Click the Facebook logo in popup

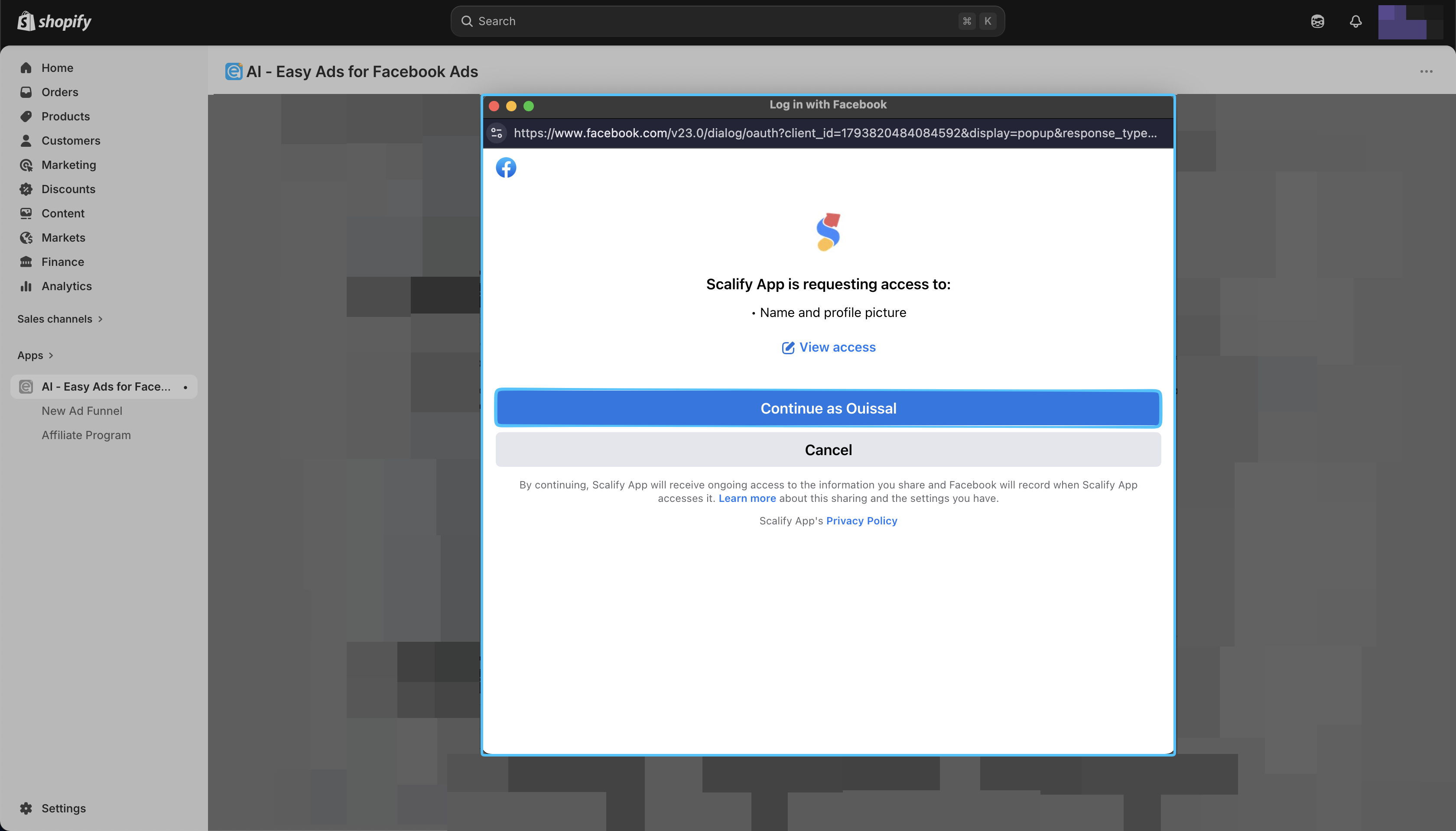[x=505, y=167]
